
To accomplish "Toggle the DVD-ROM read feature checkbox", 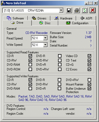I will click(30, 69).
